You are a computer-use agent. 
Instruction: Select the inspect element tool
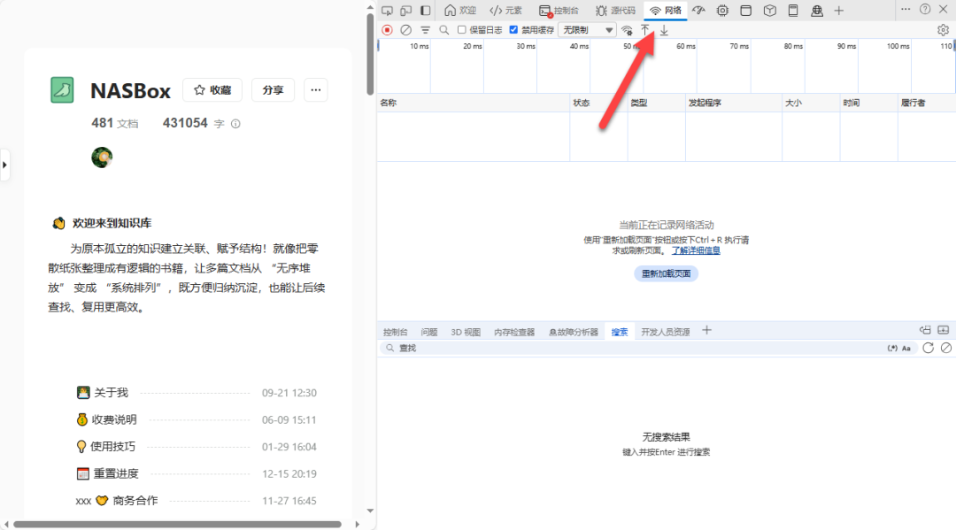(387, 10)
